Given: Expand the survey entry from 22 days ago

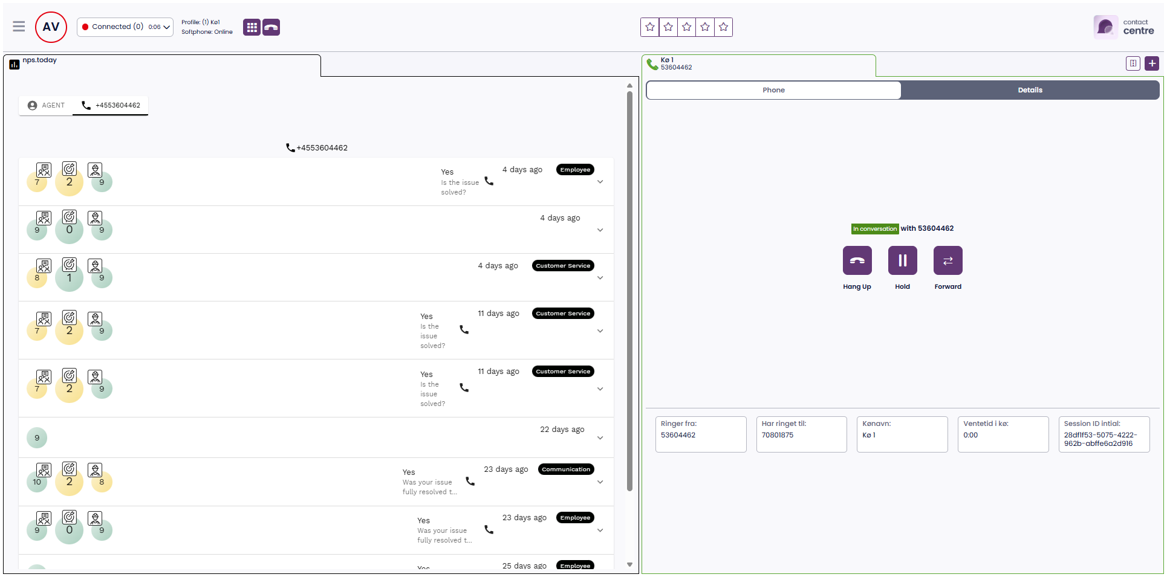Looking at the screenshot, I should 600,437.
